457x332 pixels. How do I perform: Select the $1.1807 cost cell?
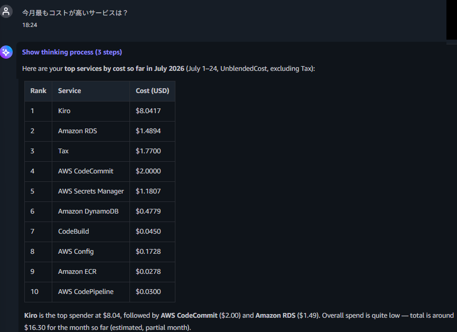click(152, 192)
